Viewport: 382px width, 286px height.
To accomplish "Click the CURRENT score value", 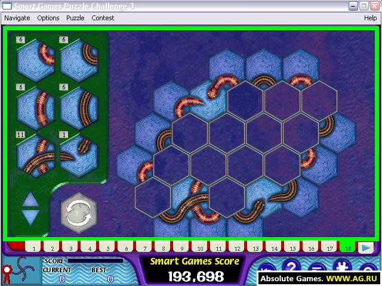I will click(x=62, y=279).
